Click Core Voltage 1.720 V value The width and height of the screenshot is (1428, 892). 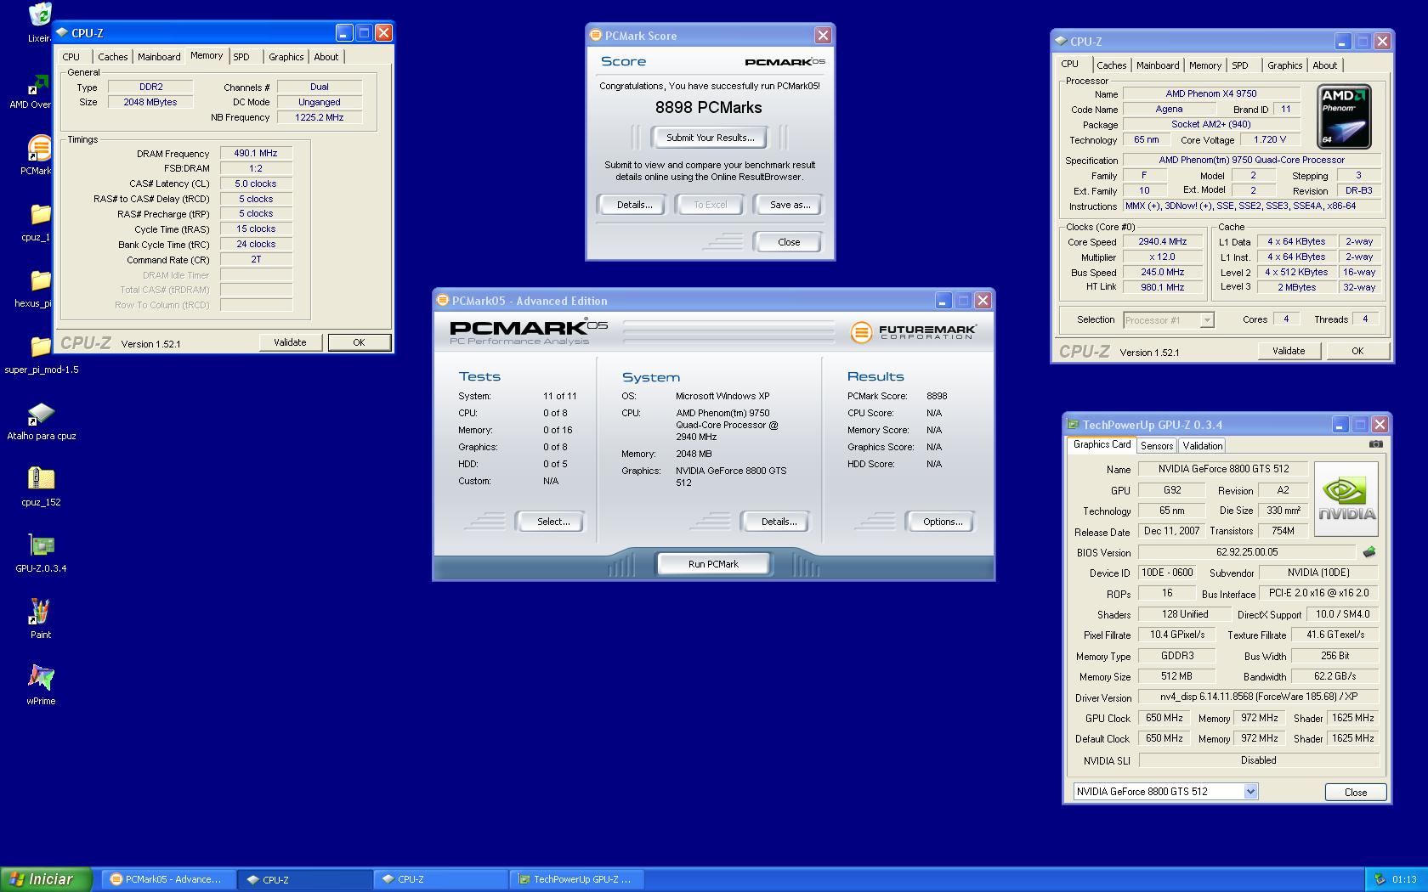click(1270, 139)
